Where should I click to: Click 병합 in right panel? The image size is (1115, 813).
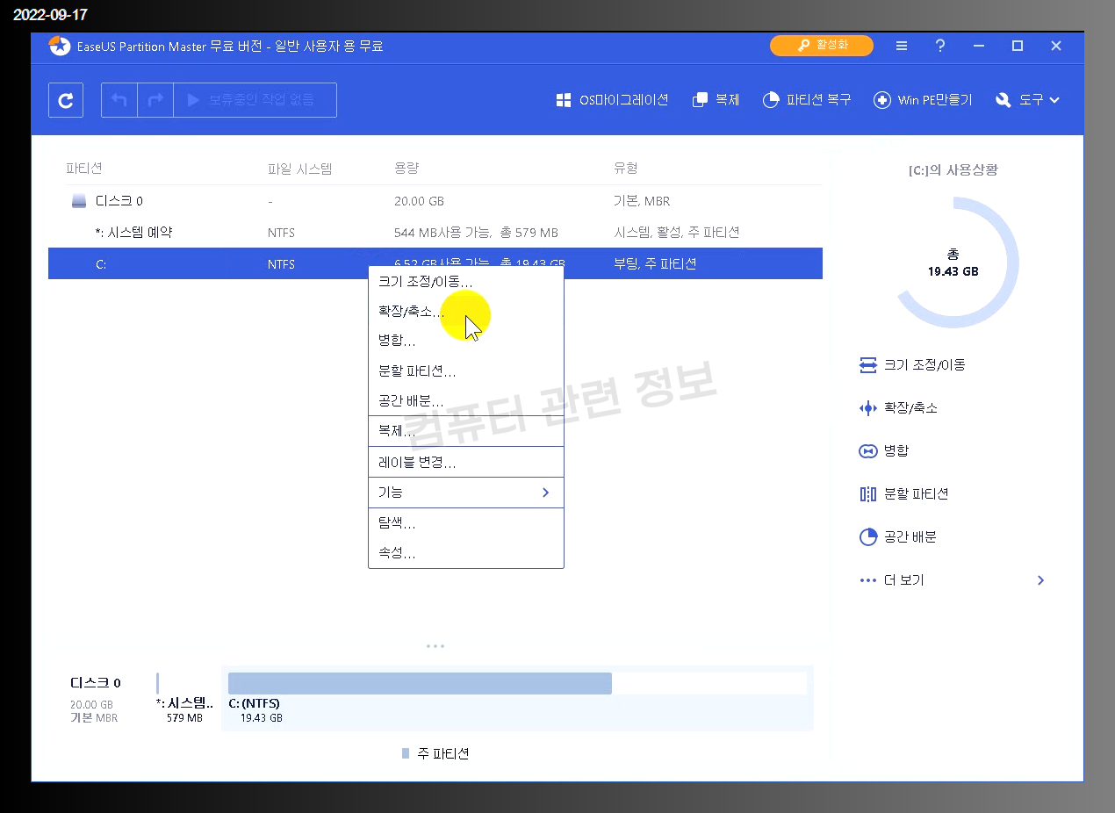[x=884, y=450]
